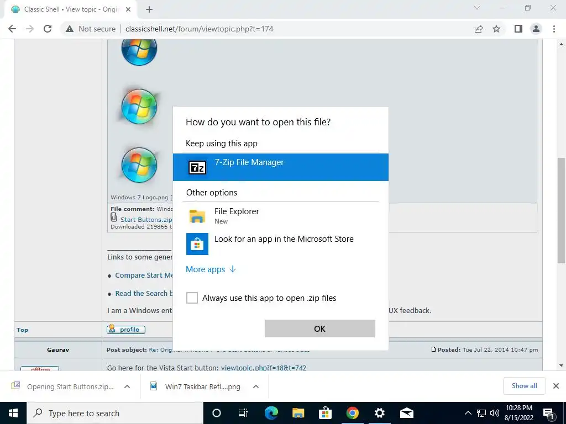
Task: Click the paperclip attachment icon
Action: point(114,218)
